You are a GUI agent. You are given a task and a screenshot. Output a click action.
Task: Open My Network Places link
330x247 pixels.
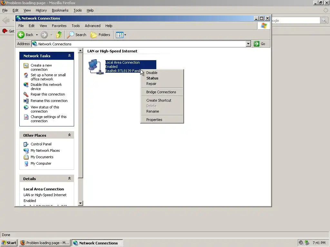45,151
